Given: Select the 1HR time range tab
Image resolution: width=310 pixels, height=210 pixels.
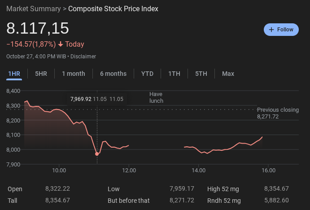Looking at the screenshot, I should (14, 74).
